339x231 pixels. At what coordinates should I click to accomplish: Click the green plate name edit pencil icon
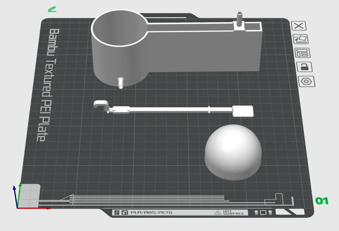52,9
